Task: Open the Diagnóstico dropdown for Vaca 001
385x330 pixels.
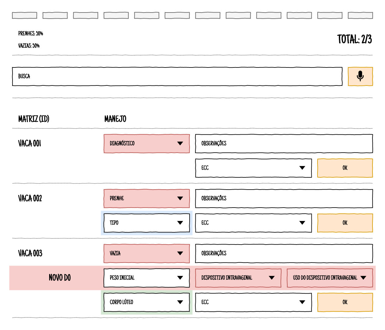Action: (x=147, y=143)
